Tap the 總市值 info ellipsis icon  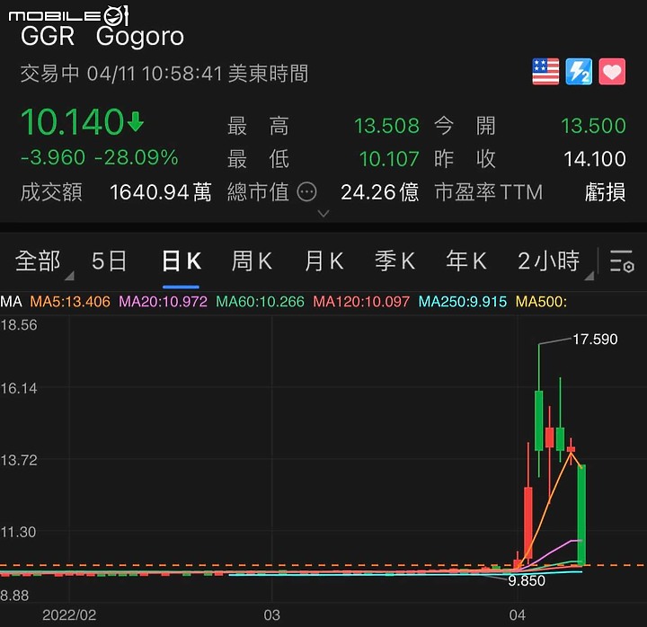[307, 192]
